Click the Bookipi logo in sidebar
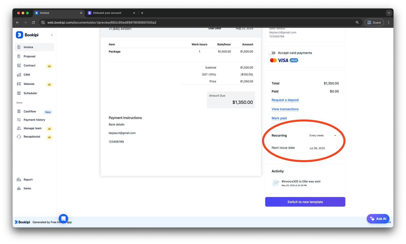Screen dimensions: 406x244 coord(27,35)
